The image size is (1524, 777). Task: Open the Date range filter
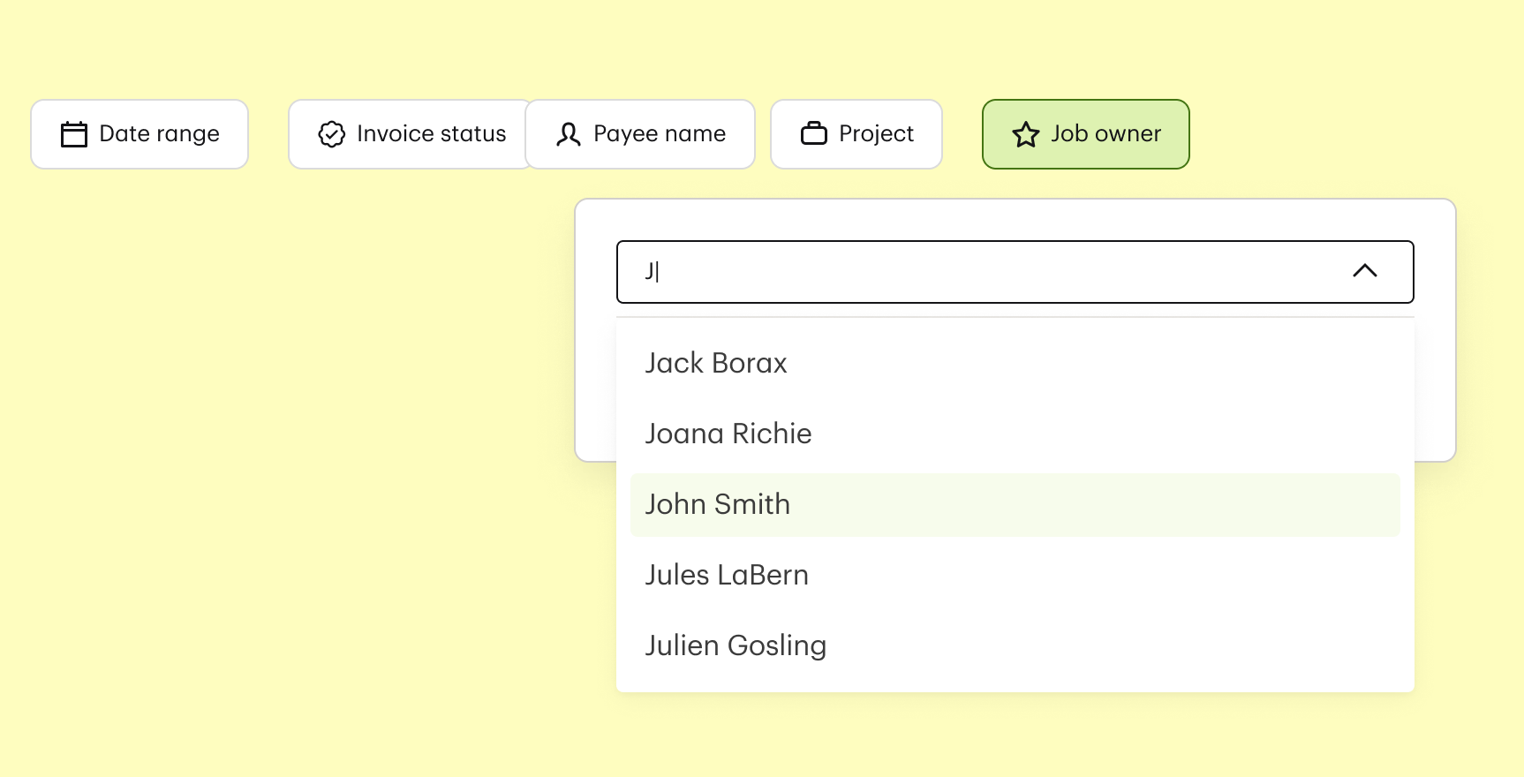[x=140, y=134]
